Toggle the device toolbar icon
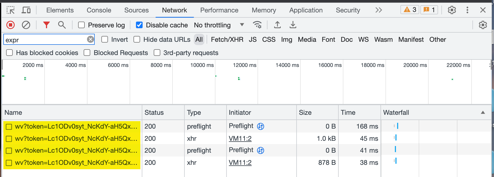This screenshot has height=177, width=494. point(26,10)
